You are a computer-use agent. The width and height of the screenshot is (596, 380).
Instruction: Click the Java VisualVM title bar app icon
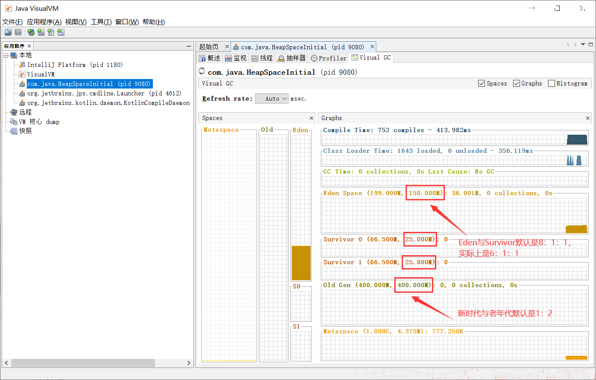coord(9,8)
